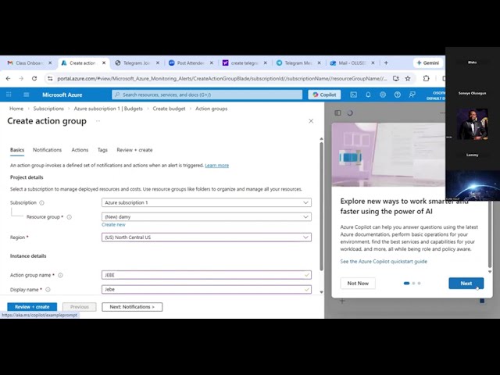
Task: Switch to the Tags tab
Action: pyautogui.click(x=102, y=150)
